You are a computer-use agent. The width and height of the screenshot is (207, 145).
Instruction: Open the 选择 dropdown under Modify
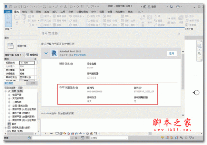point(8,29)
